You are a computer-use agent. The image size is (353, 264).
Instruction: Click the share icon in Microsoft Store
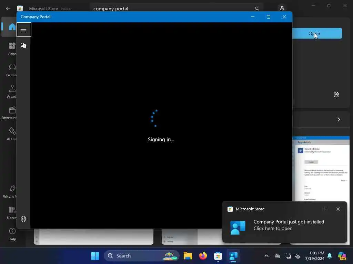point(336,95)
